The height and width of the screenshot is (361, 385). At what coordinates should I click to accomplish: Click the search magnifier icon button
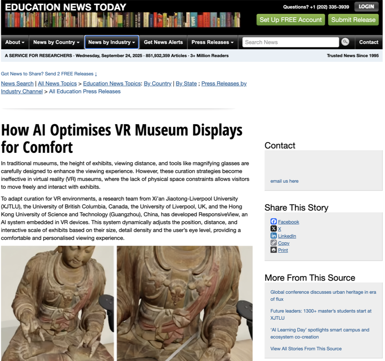(345, 42)
